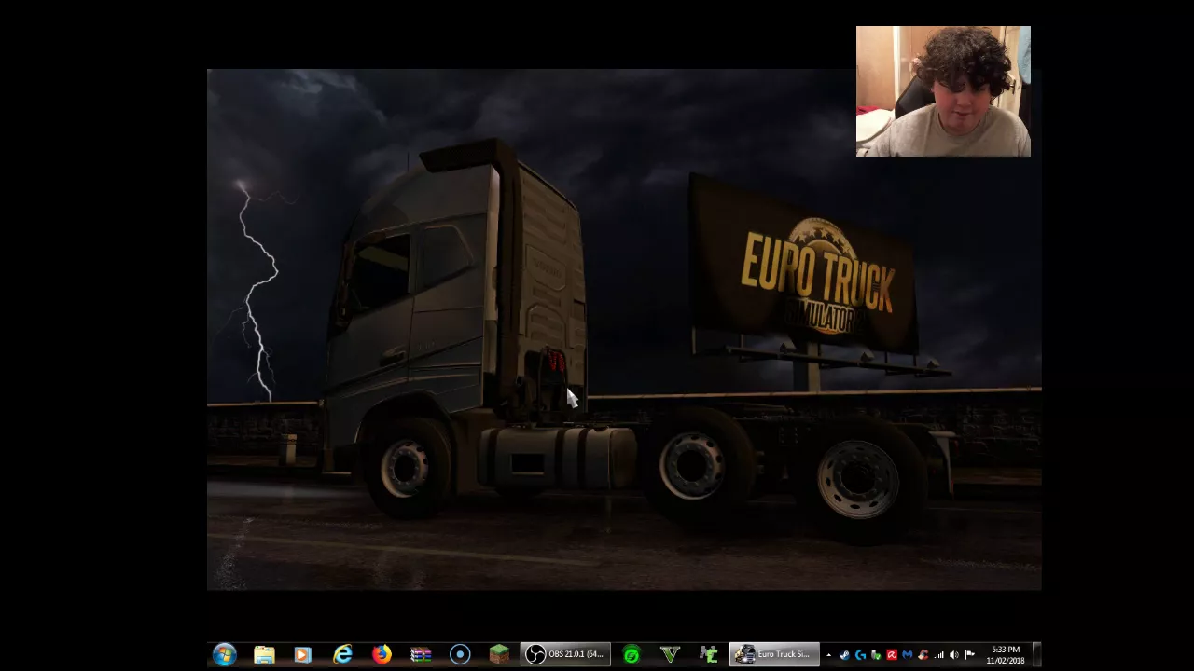Screen dimensions: 1194x671
Task: Open Logitech Gaming tray icon
Action: 860,655
